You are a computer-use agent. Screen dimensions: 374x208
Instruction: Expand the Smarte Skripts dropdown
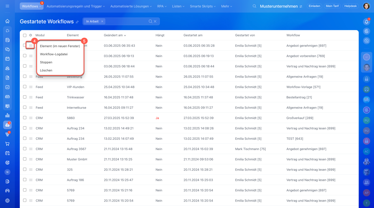[x=203, y=6]
